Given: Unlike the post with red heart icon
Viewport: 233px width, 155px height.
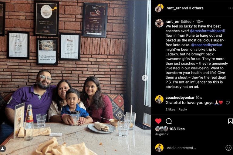Looking at the screenshot, I should pos(158,121).
